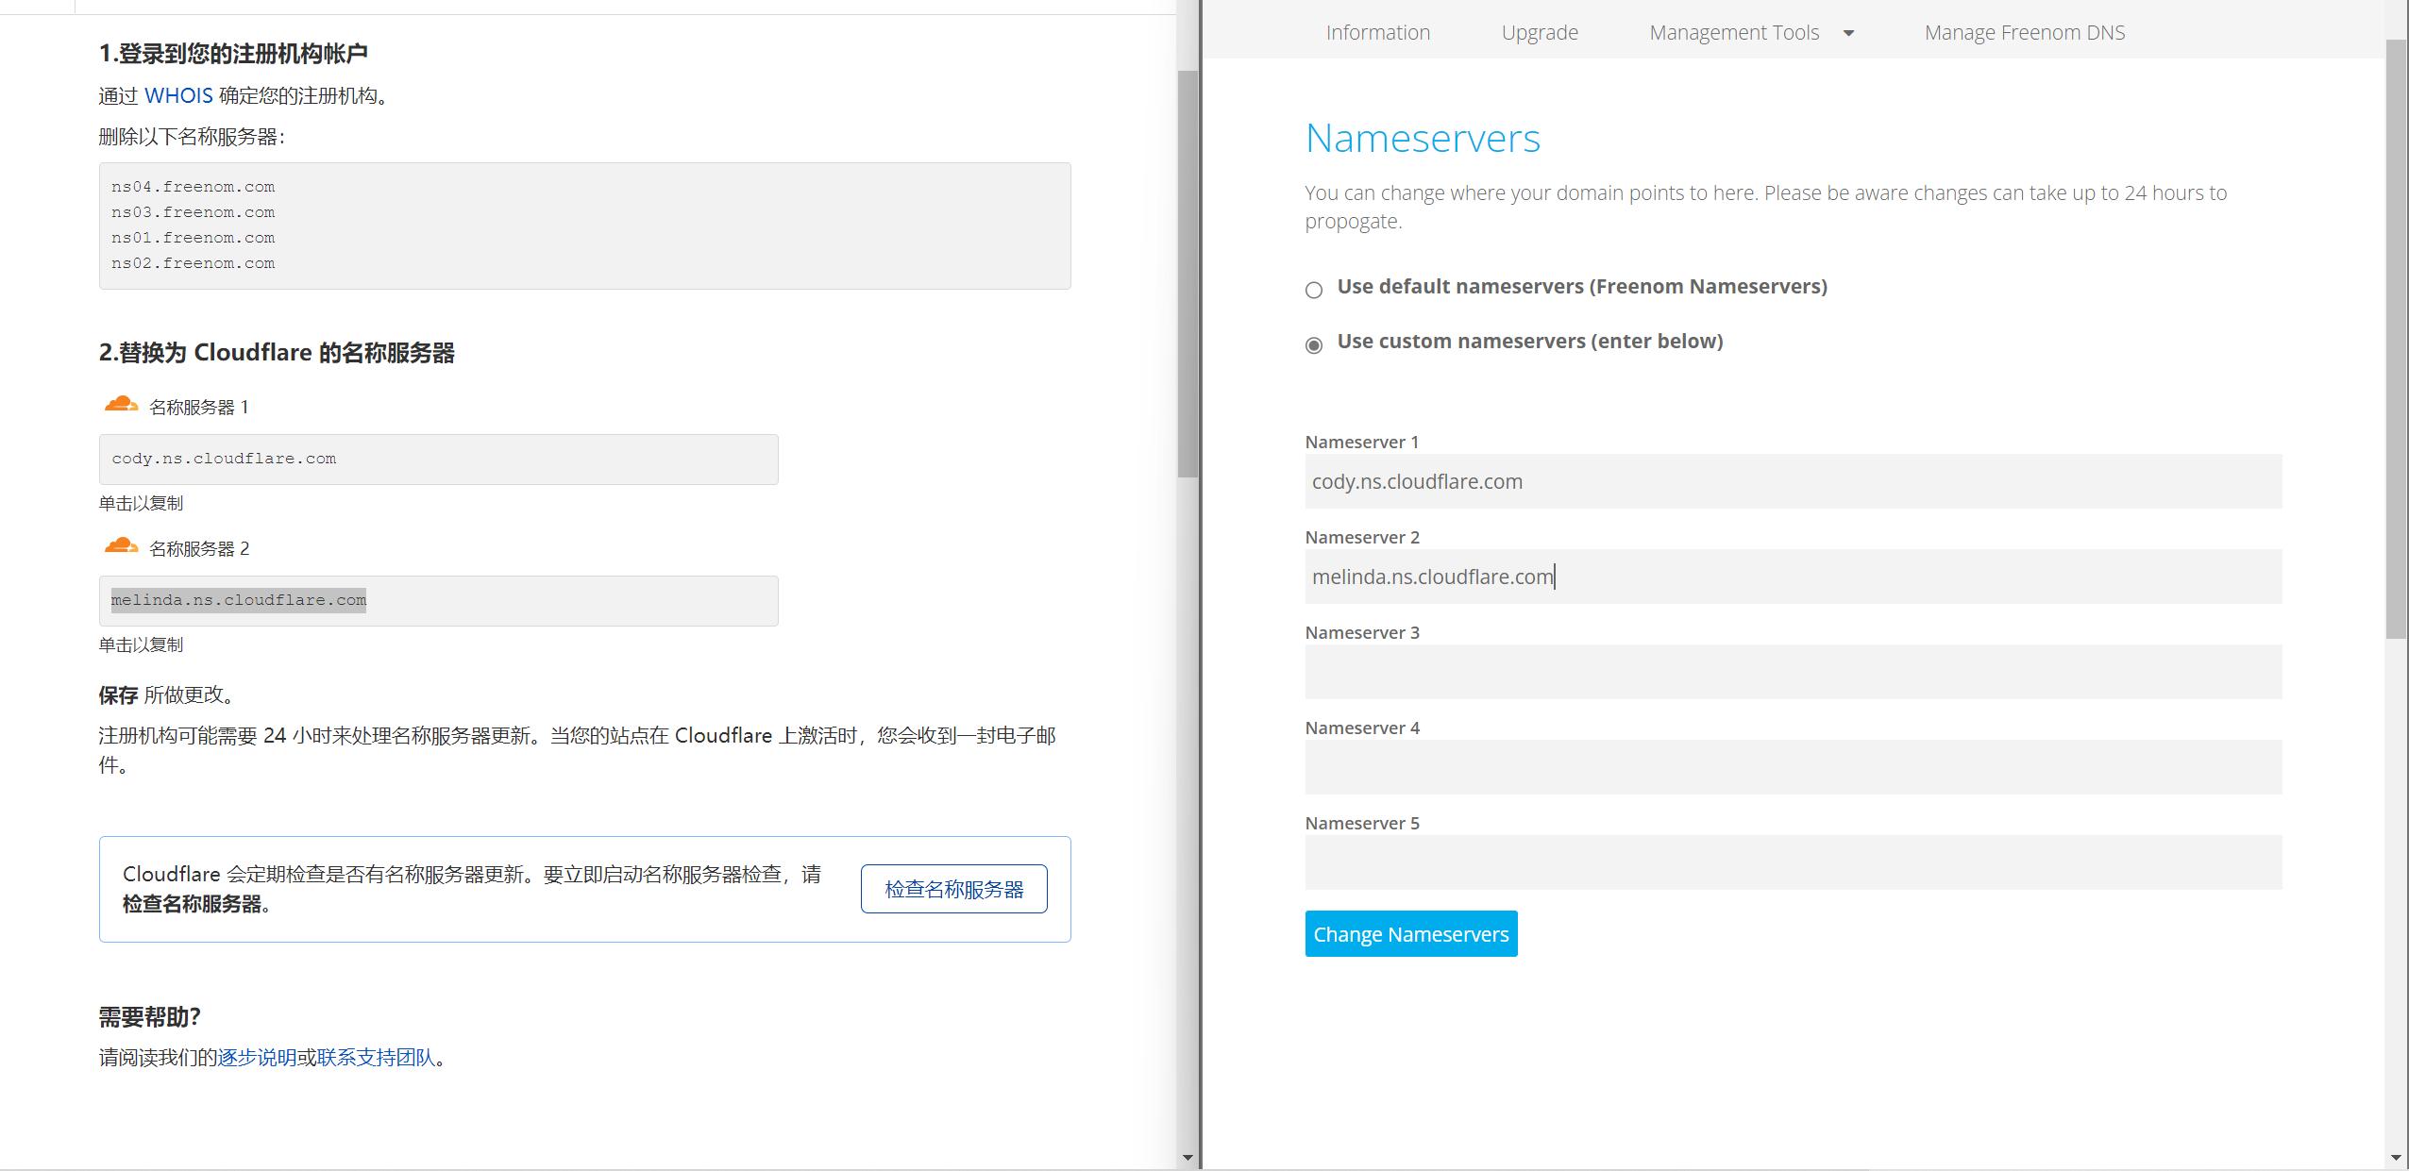Open the Upgrade tab
2409x1171 pixels.
click(1538, 31)
